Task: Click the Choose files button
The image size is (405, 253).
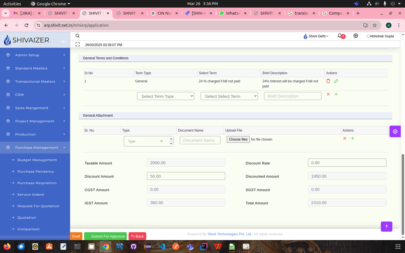Action: coord(238,139)
